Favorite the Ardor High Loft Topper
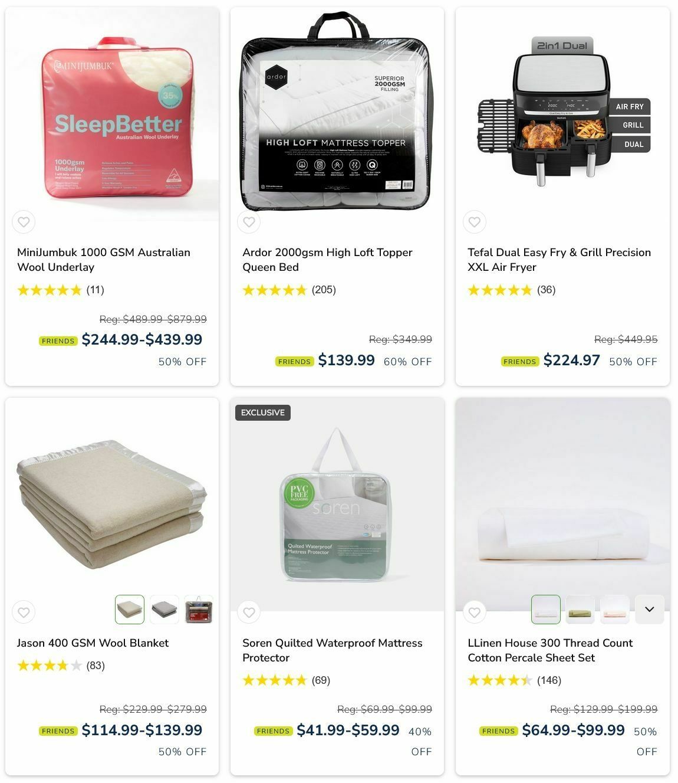Screen dimensions: 678x783 coord(249,222)
